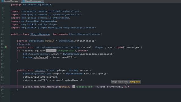Click the parameter hint before "BungeeCord" on line 26
The image size is (181, 102).
pyautogui.click(x=74, y=87)
